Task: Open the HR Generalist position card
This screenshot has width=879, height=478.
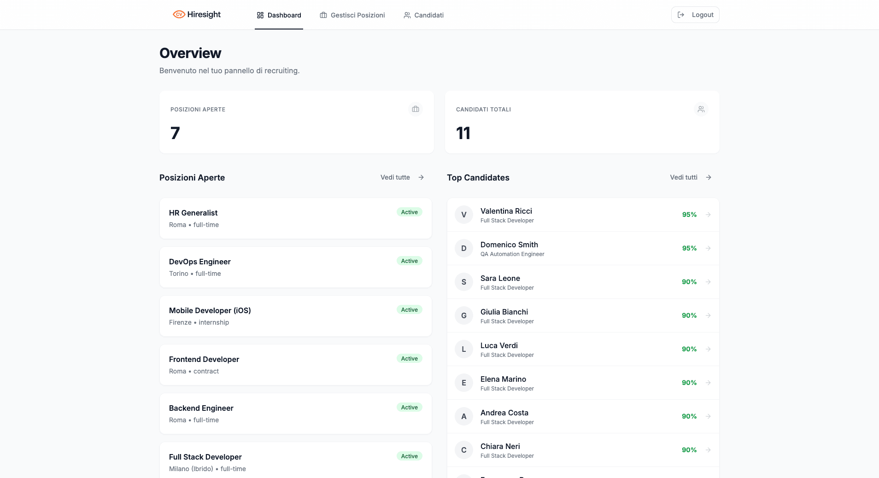Action: 296,218
